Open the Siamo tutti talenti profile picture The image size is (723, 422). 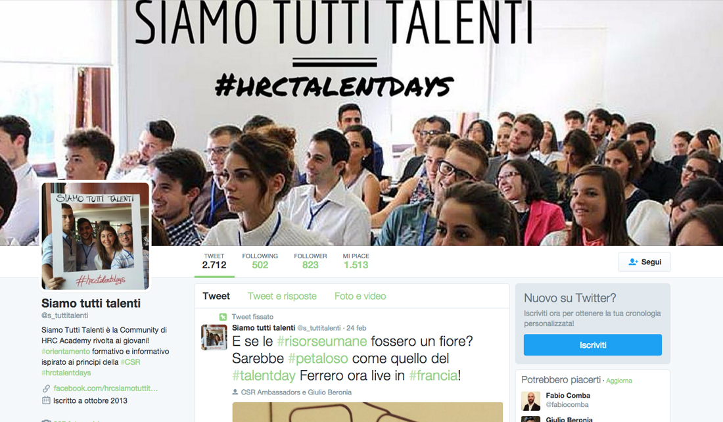(x=95, y=236)
